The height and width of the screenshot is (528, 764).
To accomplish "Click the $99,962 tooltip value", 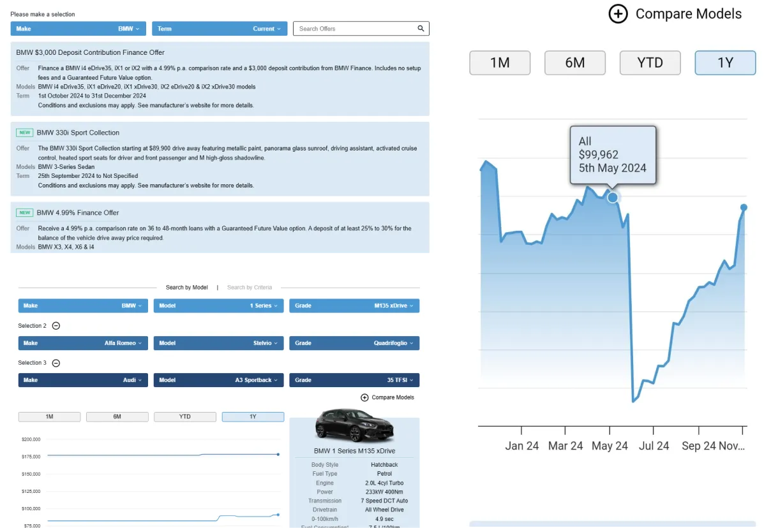I will (x=598, y=155).
